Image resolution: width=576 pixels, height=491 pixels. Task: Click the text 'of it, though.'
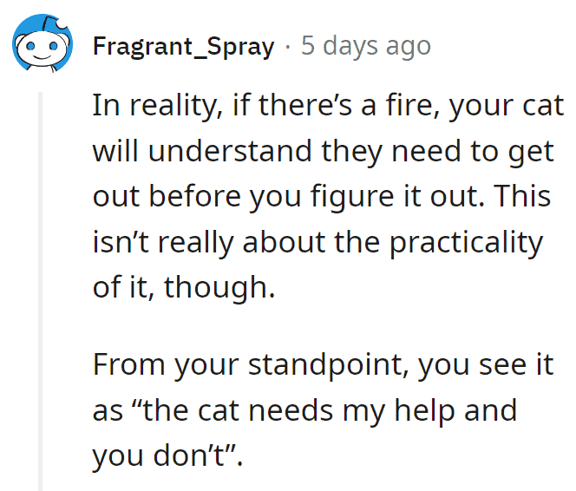(x=184, y=287)
